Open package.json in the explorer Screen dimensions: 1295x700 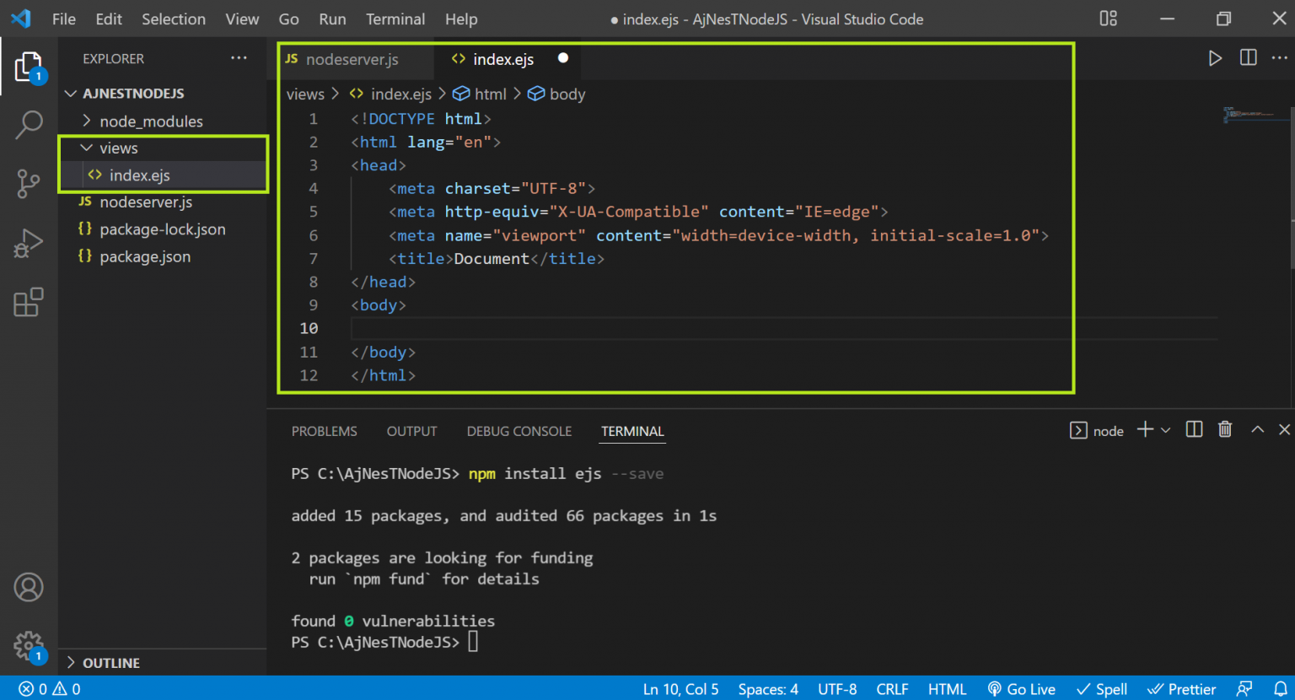point(144,256)
